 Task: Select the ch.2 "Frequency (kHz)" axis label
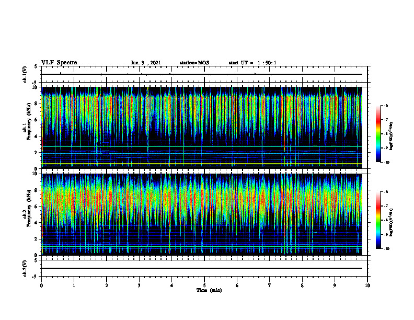29,208
